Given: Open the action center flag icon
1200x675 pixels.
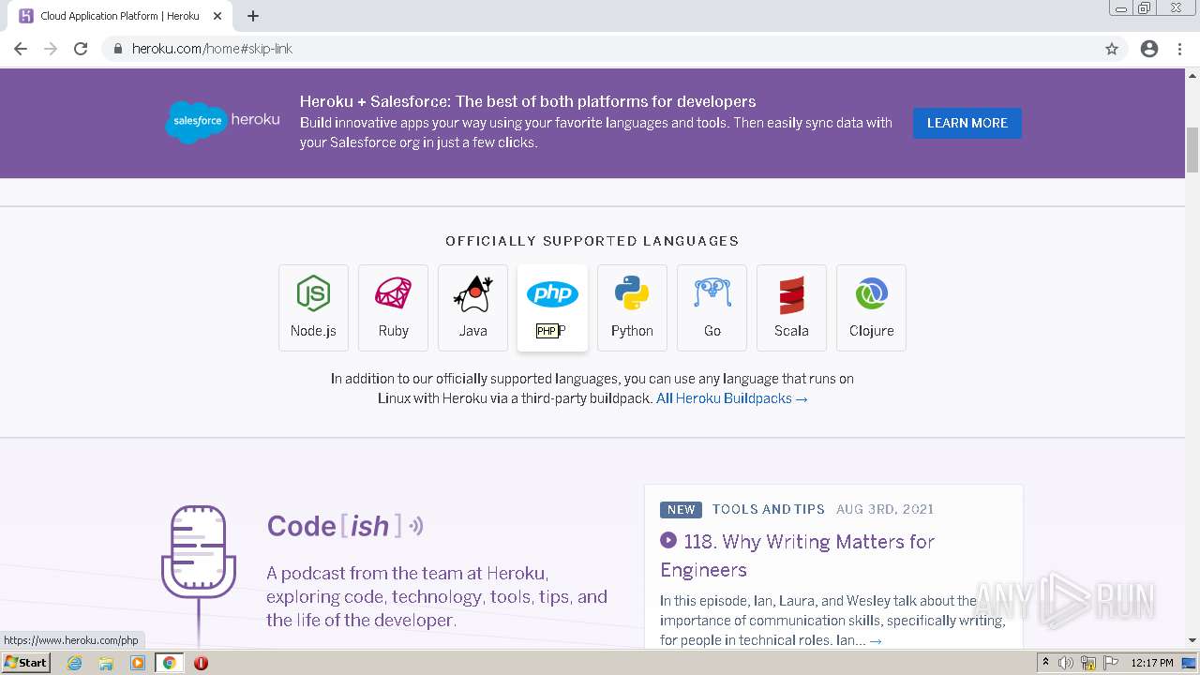Looking at the screenshot, I should [1109, 663].
